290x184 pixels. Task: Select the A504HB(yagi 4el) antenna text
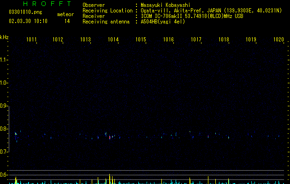click(x=163, y=22)
